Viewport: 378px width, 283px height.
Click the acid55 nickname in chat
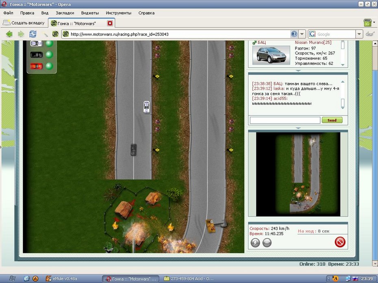[280, 99]
